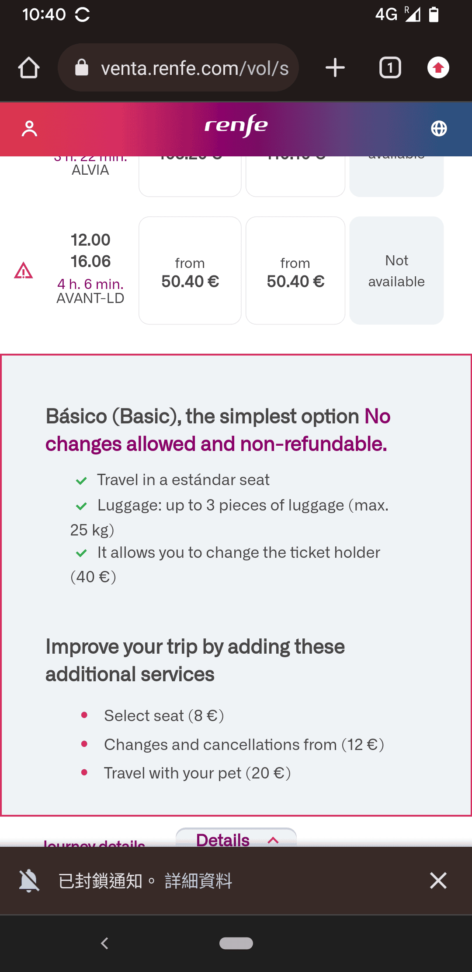The width and height of the screenshot is (472, 972).
Task: Tap the browser home icon
Action: tap(29, 68)
